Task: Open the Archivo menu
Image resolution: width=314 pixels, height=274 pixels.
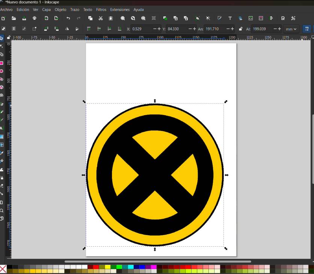Action: pos(6,10)
